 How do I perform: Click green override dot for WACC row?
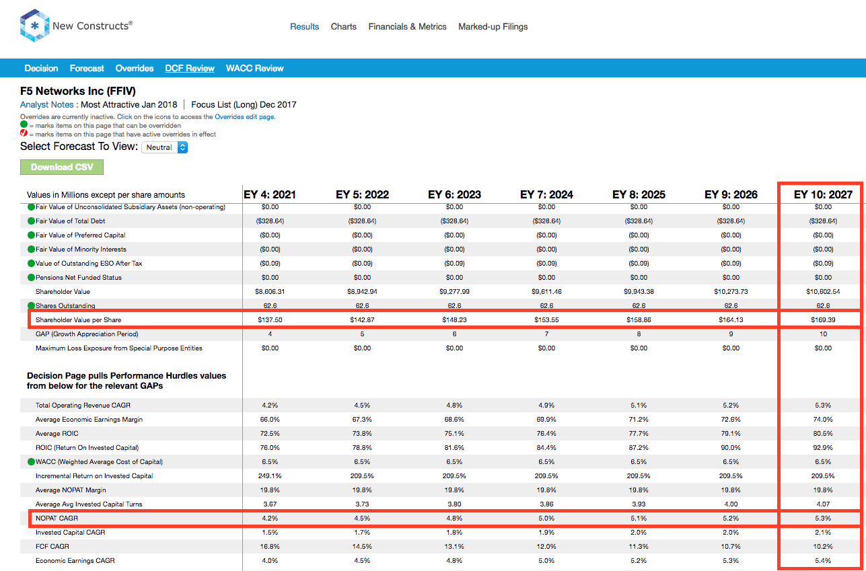click(31, 461)
